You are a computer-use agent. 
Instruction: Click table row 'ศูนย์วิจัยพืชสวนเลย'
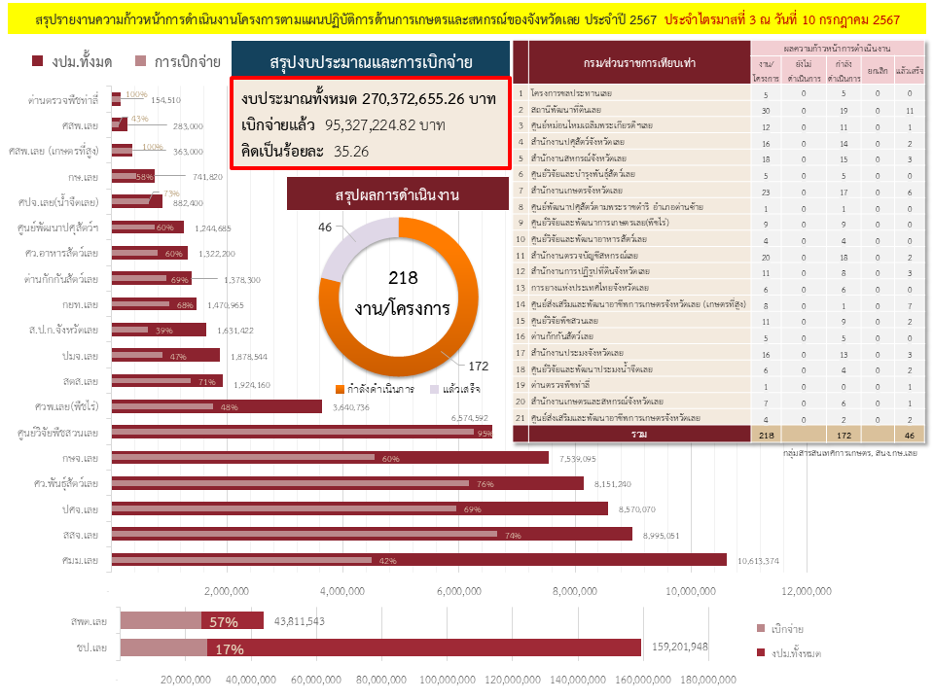coord(719,321)
